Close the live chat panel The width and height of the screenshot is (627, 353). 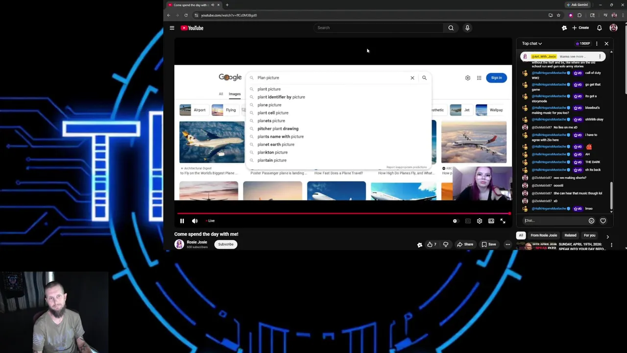[606, 44]
